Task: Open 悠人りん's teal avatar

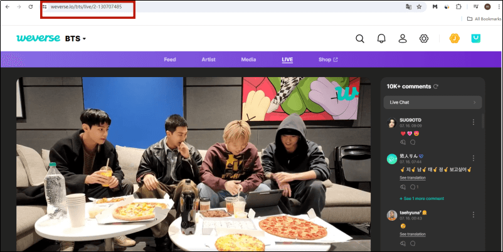Action: point(392,159)
